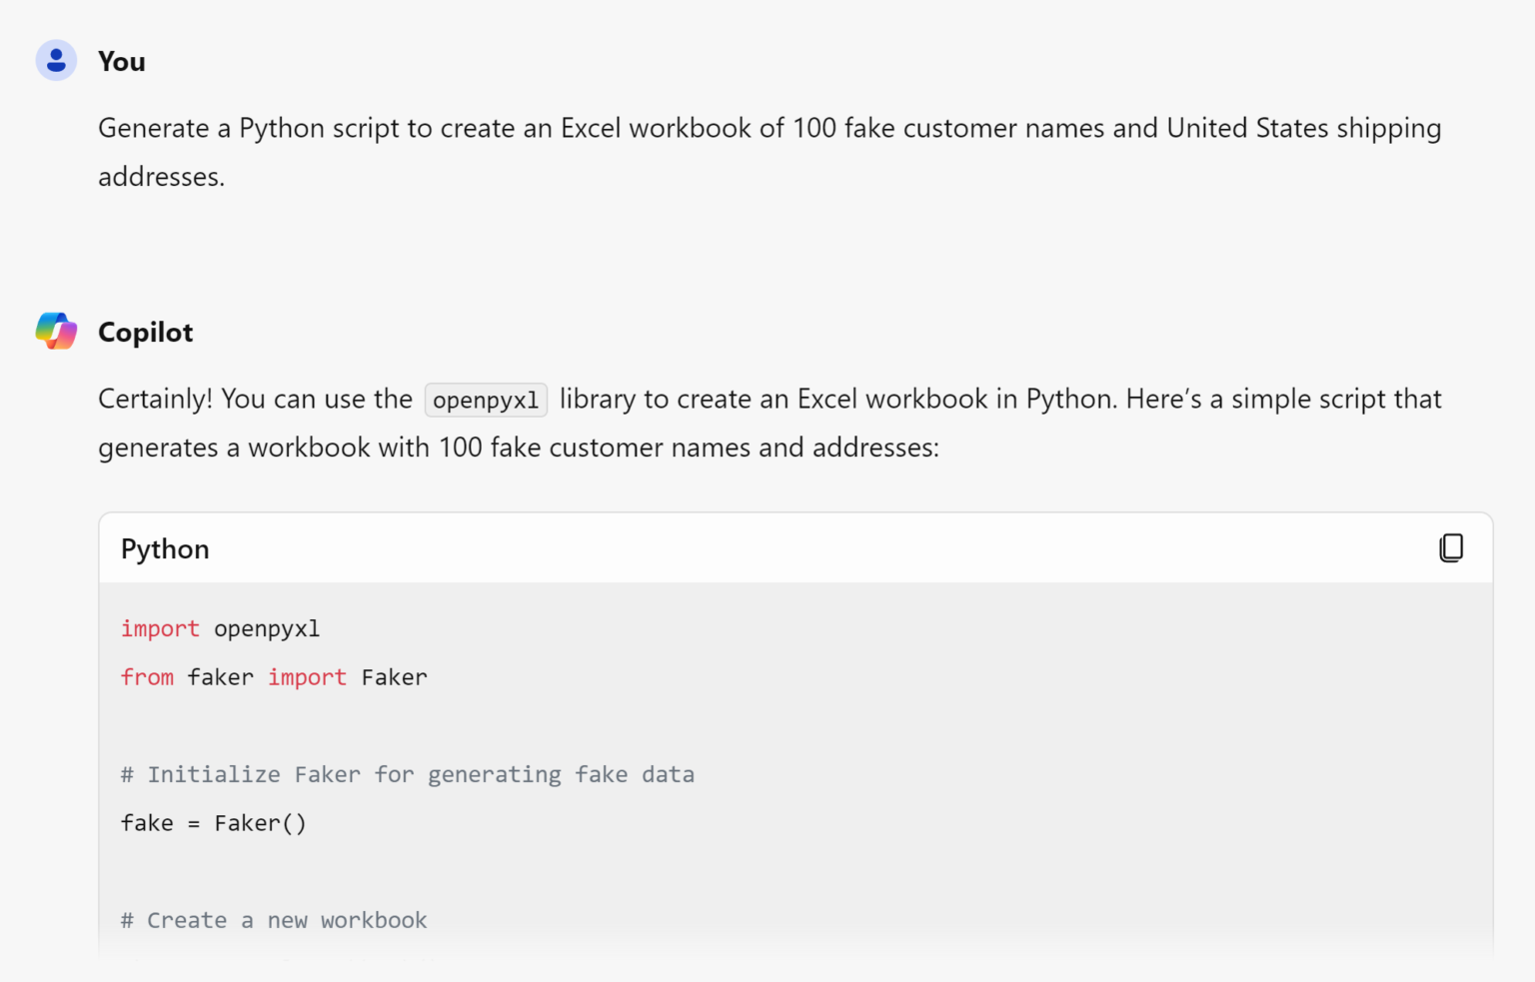Click the Python code block label

tap(165, 549)
